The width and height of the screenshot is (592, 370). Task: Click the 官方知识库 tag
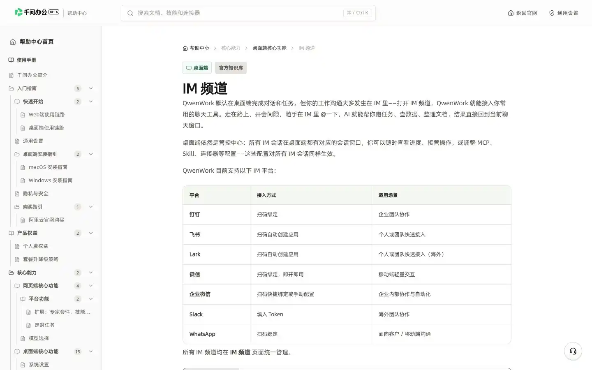pos(231,68)
